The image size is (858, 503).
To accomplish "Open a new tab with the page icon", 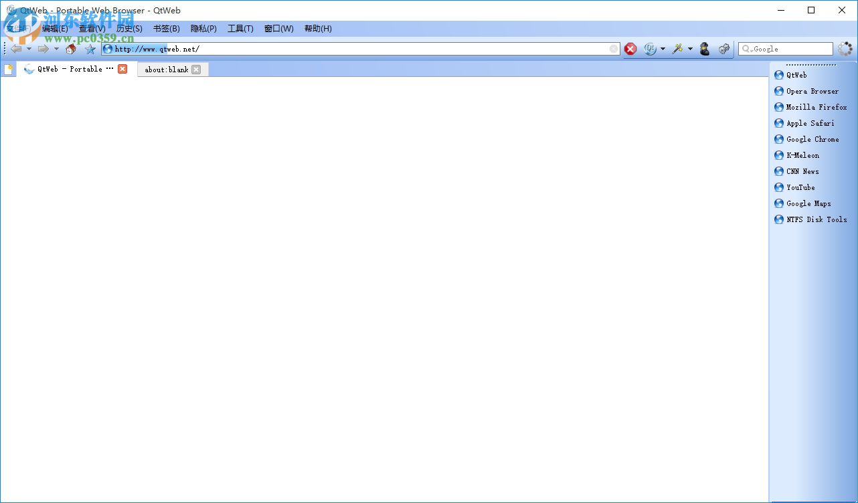I will [x=9, y=69].
